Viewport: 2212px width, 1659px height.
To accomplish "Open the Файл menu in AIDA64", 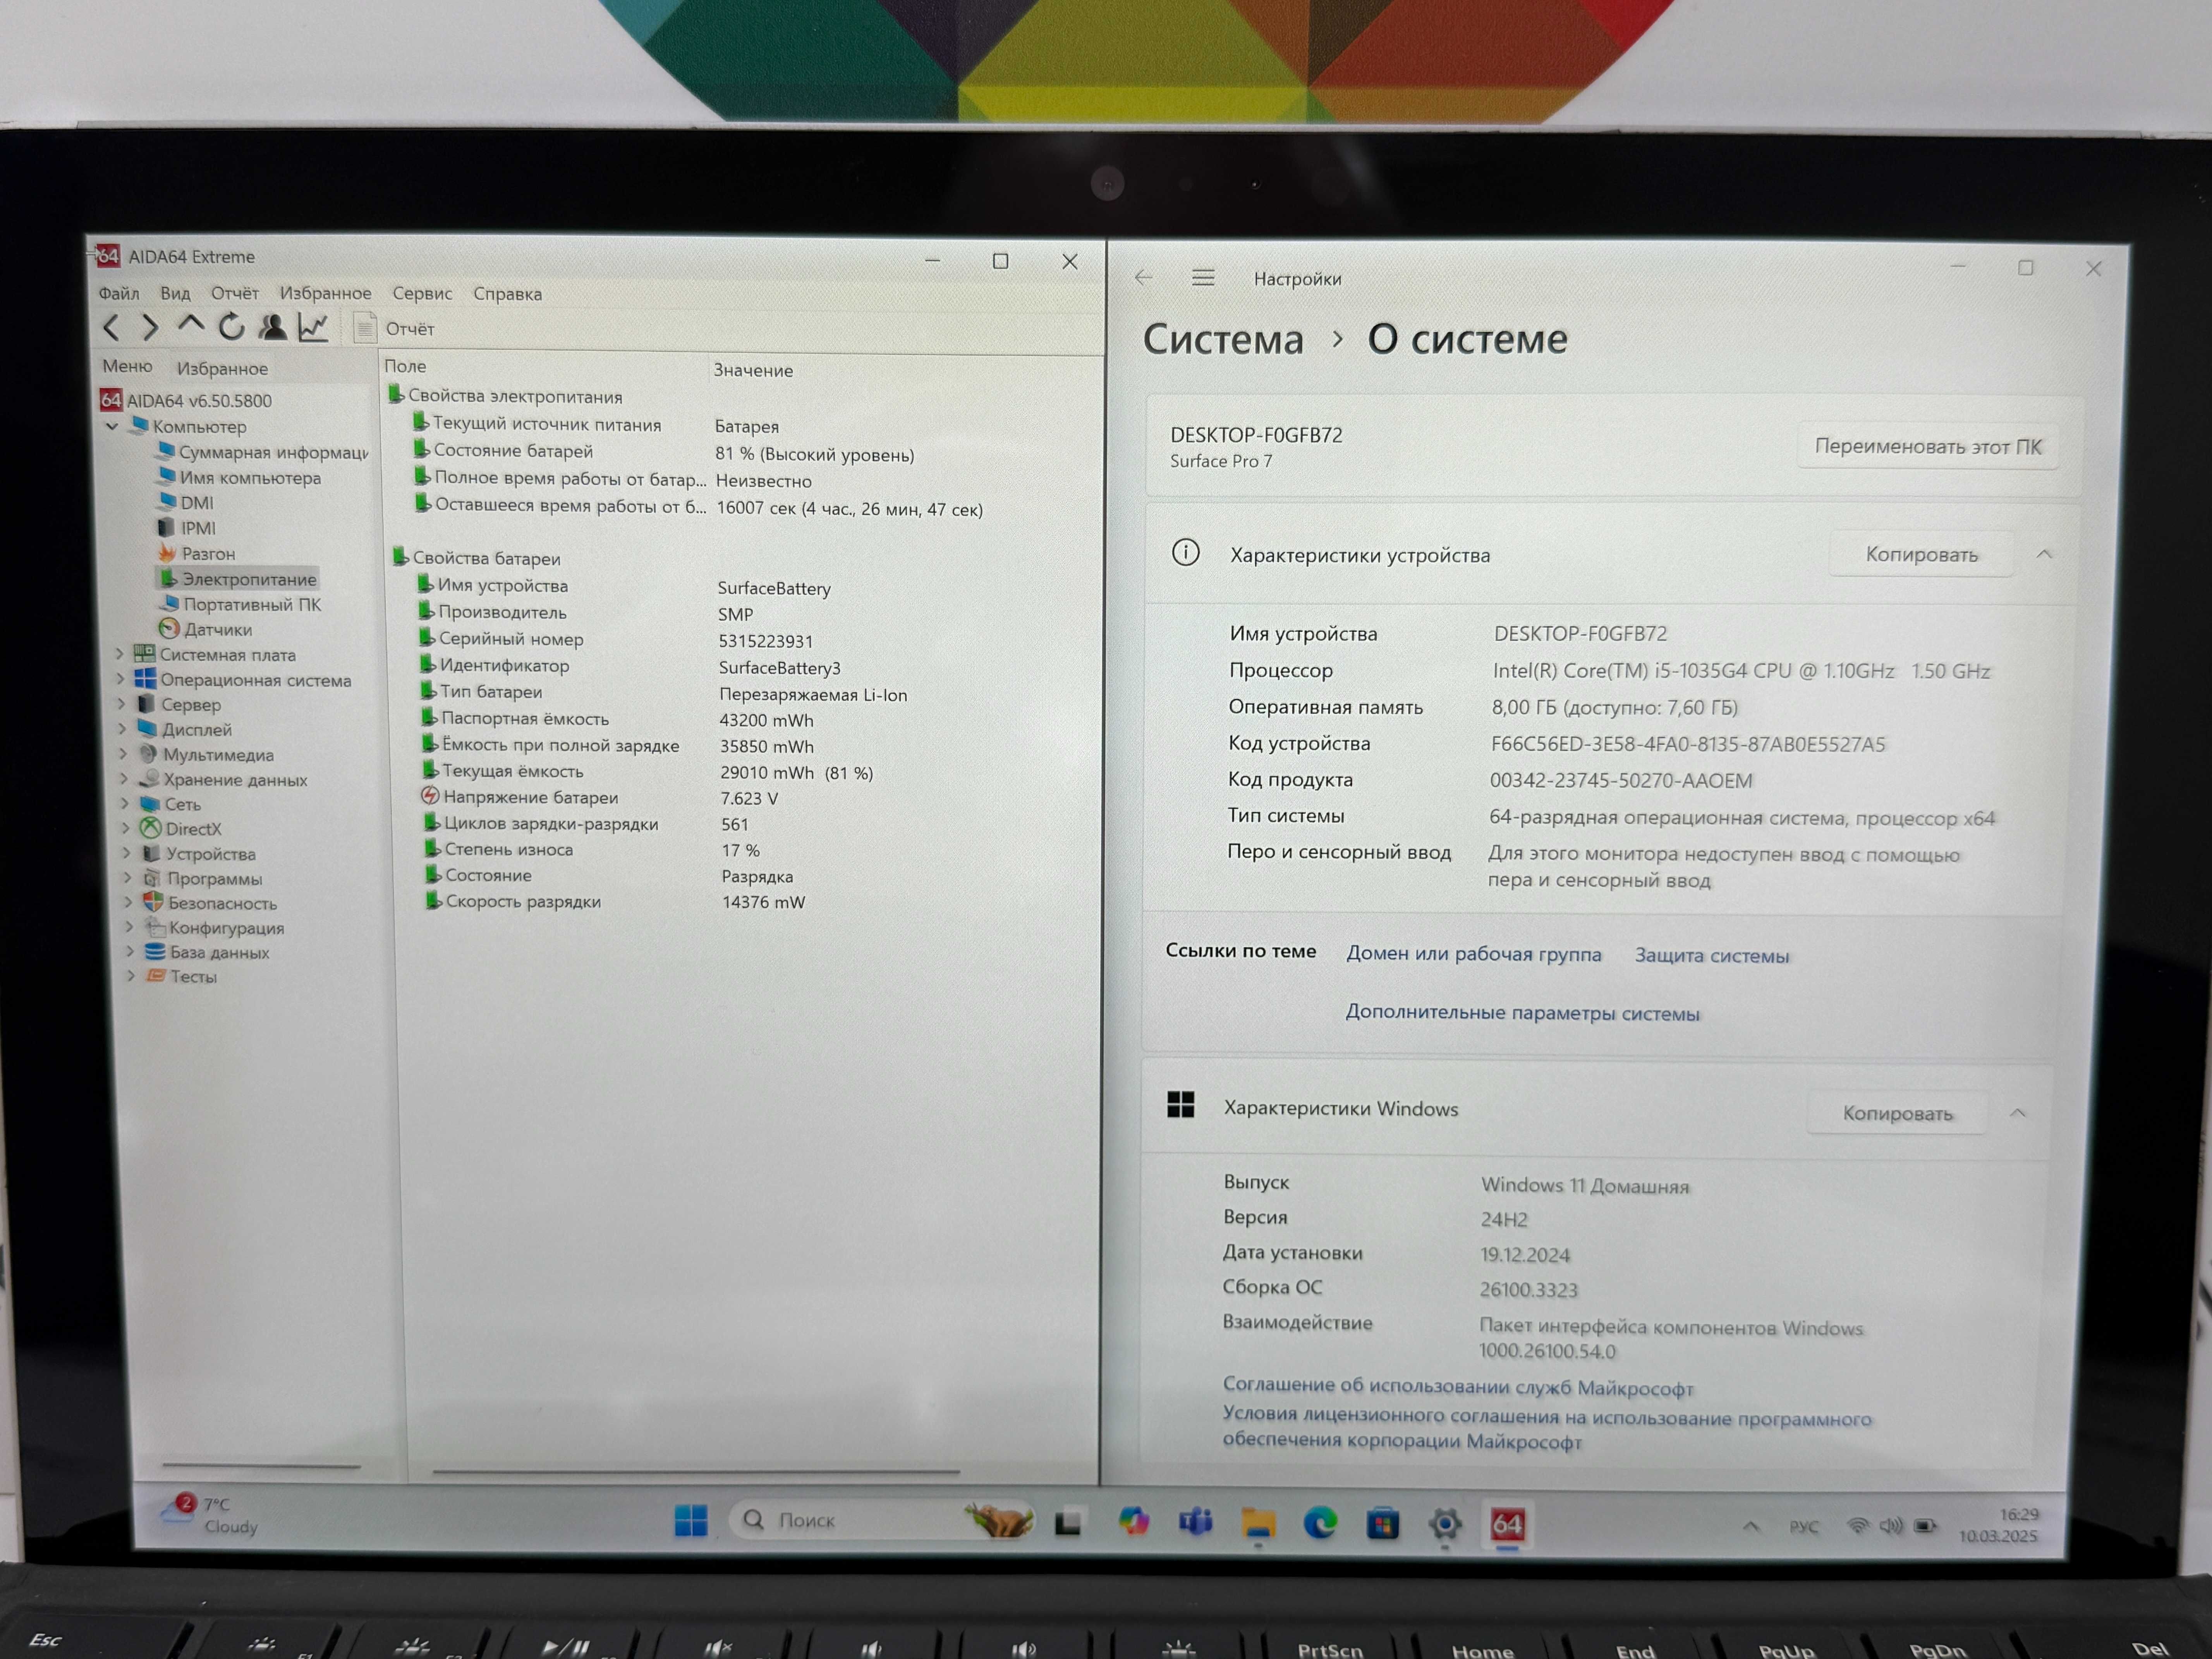I will [119, 293].
